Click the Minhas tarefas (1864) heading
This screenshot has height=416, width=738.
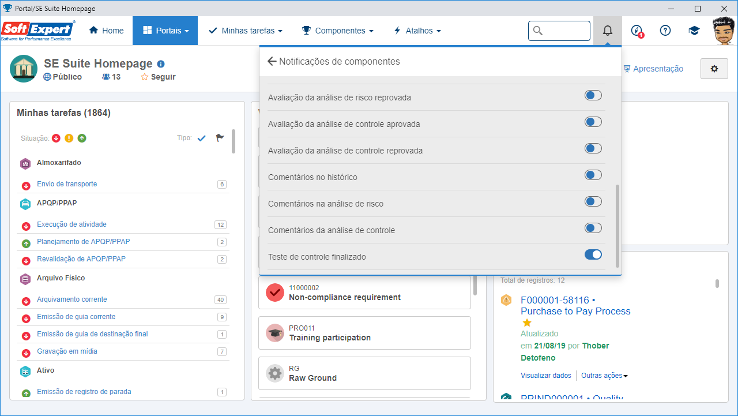[63, 113]
